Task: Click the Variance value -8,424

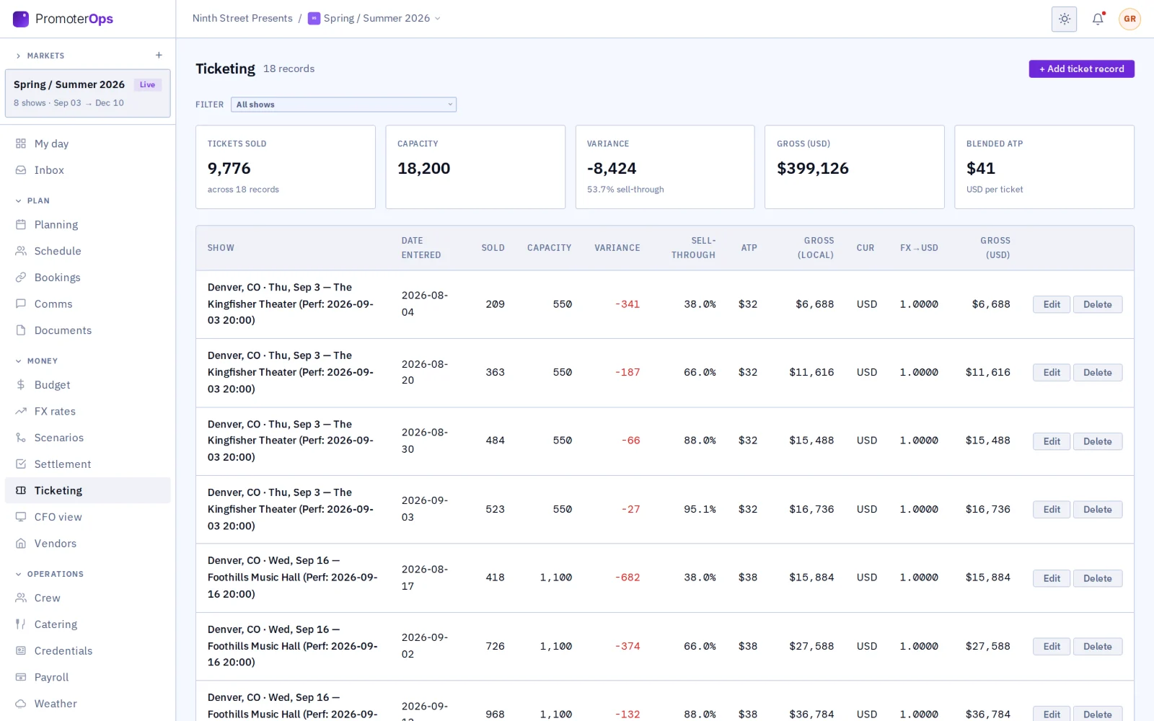Action: coord(612,169)
